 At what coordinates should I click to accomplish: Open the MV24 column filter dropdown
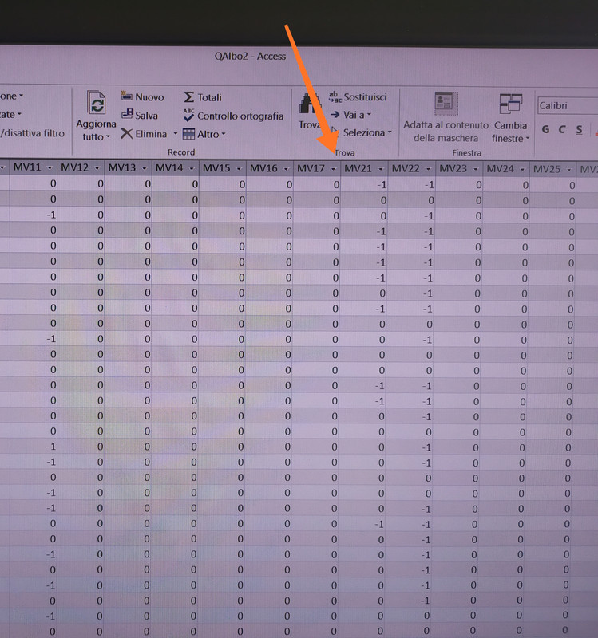pos(522,169)
